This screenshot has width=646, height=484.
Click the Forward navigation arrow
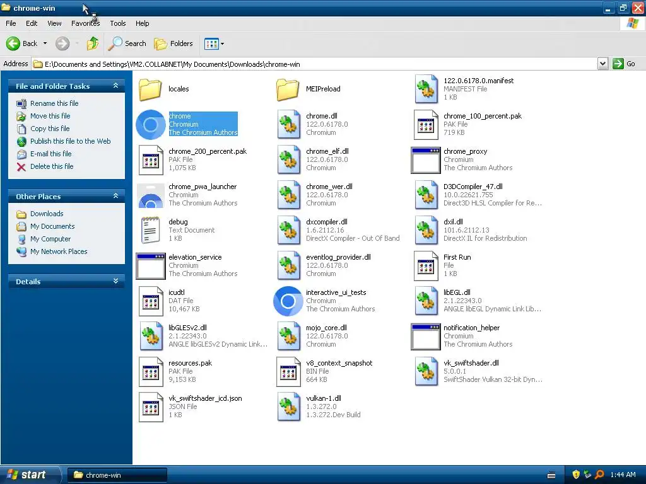pos(62,43)
